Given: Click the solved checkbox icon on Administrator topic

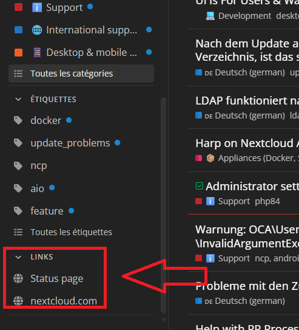Looking at the screenshot, I should click(x=200, y=186).
